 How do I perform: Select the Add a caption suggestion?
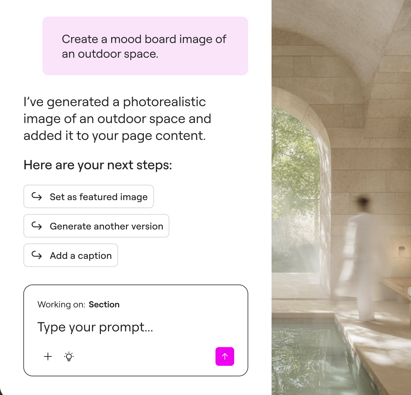[70, 255]
